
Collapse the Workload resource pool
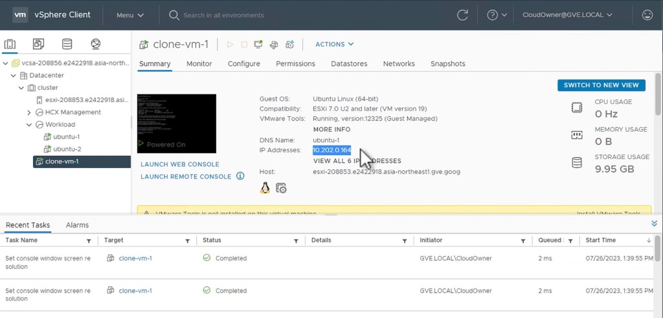point(29,125)
